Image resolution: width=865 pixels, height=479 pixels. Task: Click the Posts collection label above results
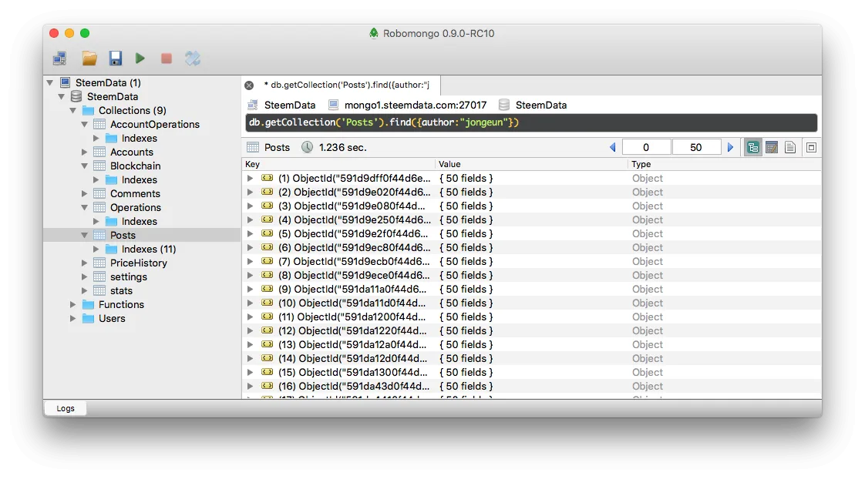coord(277,147)
